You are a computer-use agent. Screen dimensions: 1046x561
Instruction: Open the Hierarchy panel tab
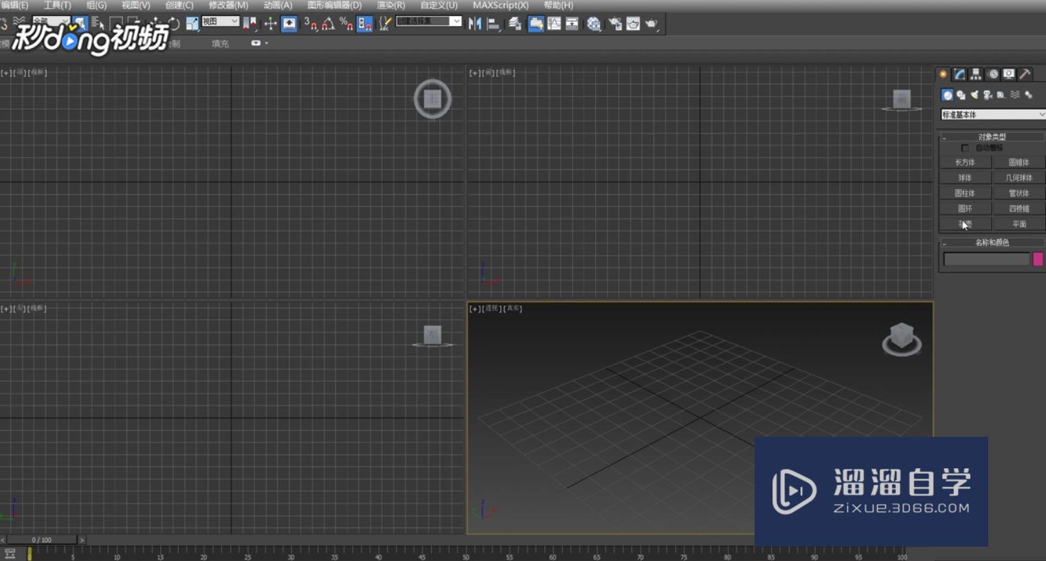(x=976, y=74)
